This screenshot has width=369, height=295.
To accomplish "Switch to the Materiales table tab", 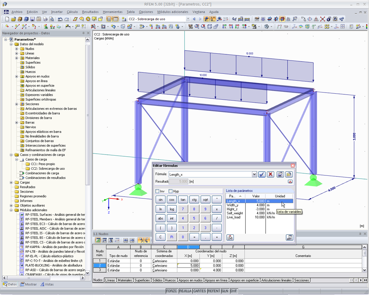I will coord(124,280).
